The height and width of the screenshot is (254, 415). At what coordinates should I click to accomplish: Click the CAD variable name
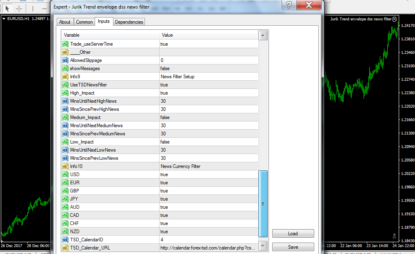click(74, 215)
